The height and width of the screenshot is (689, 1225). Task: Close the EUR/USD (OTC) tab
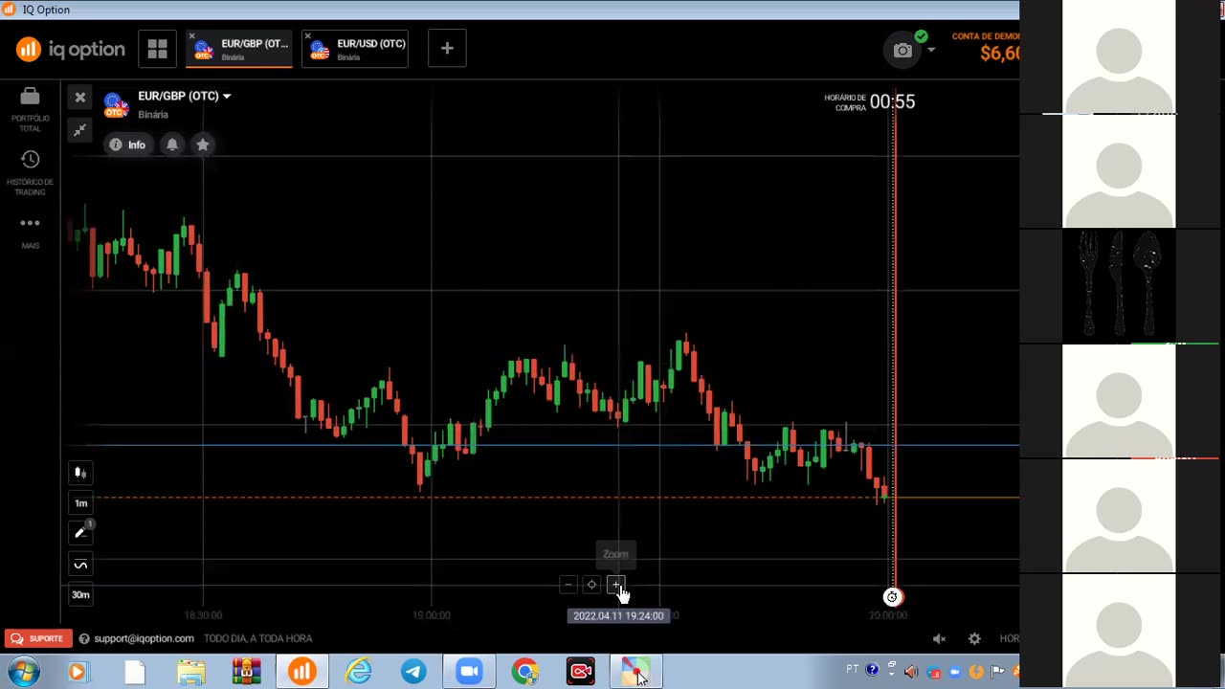(307, 36)
